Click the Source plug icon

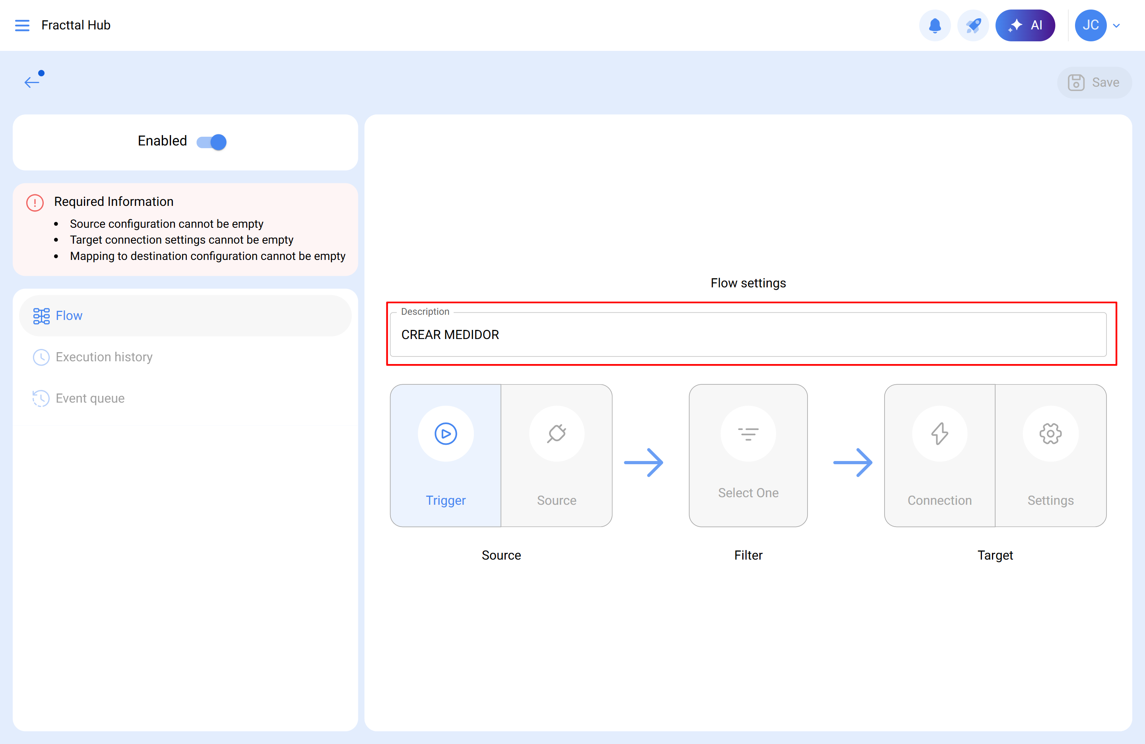tap(557, 434)
